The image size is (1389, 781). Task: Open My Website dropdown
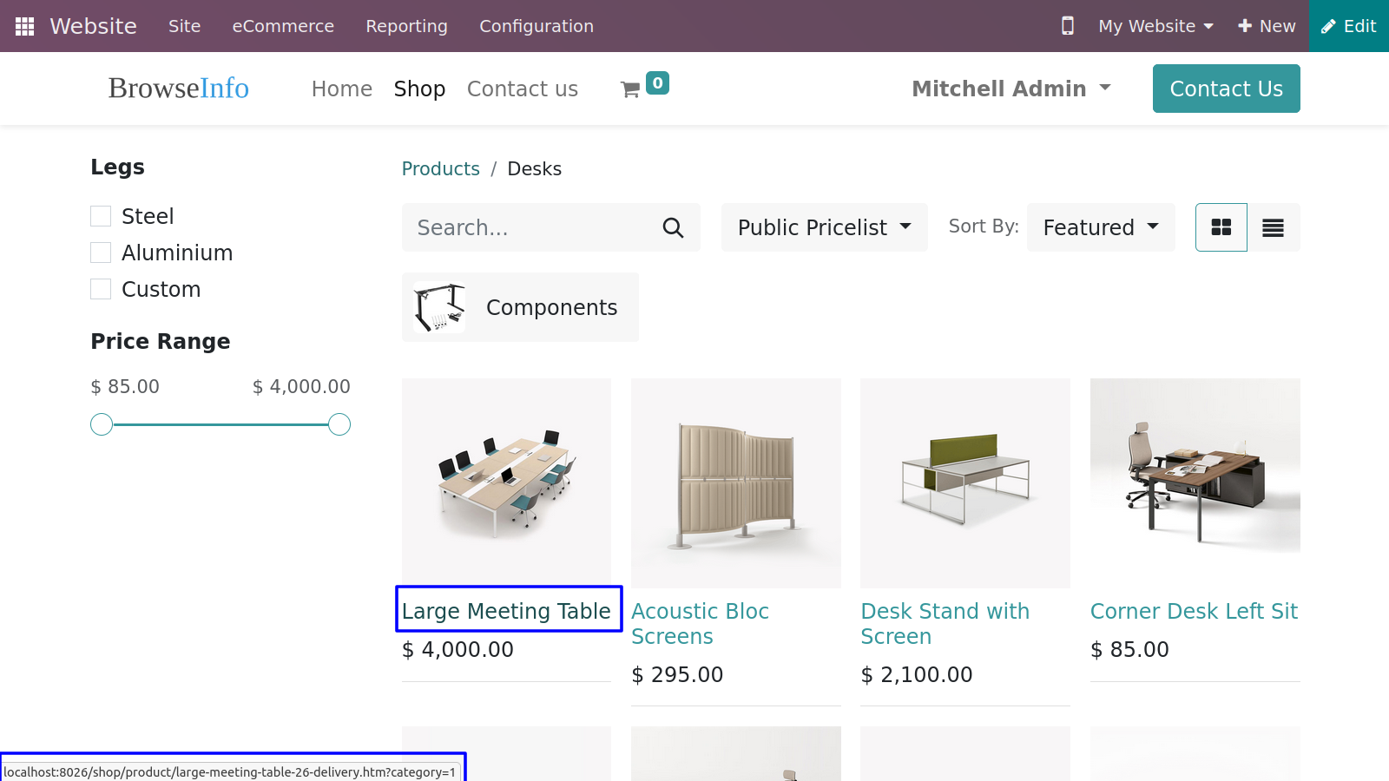1155,26
